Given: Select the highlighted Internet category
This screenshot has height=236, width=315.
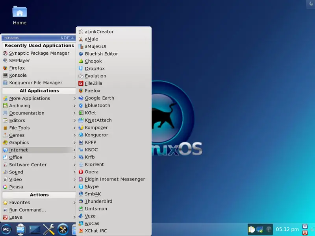Looking at the screenshot, I should coord(39,150).
